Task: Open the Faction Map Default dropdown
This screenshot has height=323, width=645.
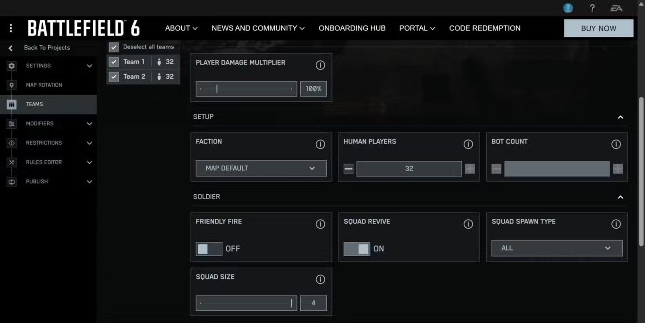Action: coord(261,168)
